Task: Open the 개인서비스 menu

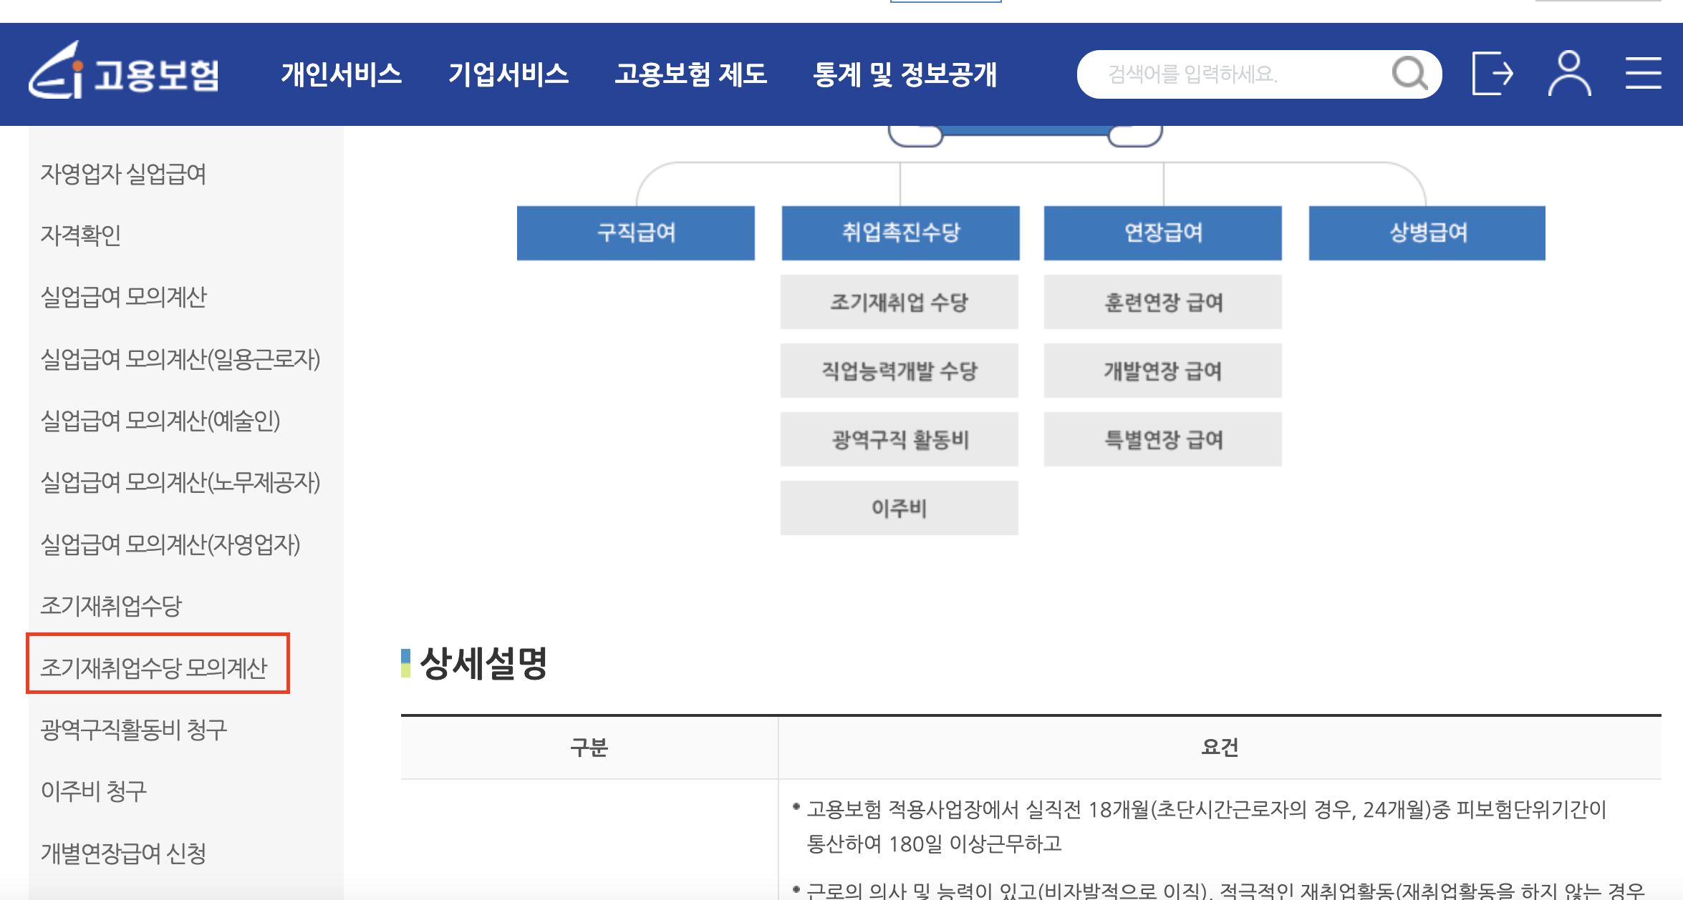Action: pos(341,74)
